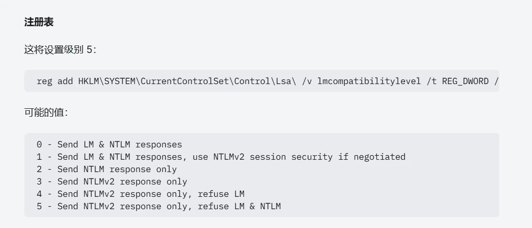Viewport: 532px width, 228px height.
Task: Click the 可能的值 paragraph text
Action: click(x=46, y=113)
